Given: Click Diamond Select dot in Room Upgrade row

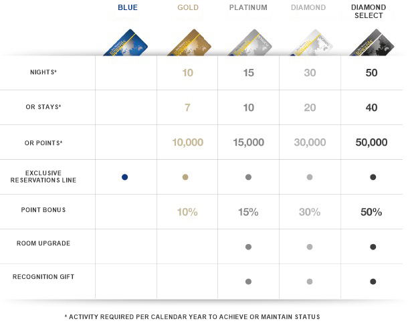Looking at the screenshot, I should click(x=373, y=247).
